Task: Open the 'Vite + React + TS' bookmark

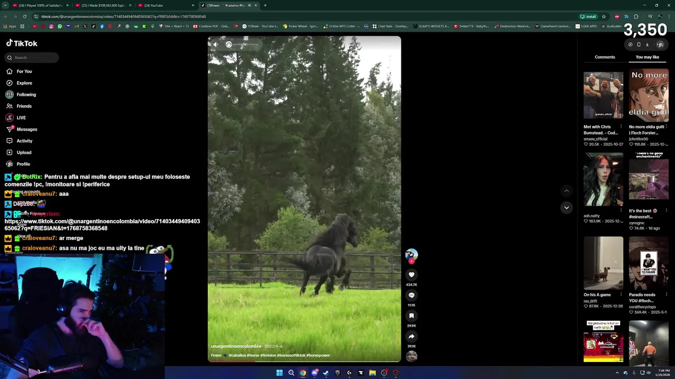Action: [x=173, y=26]
